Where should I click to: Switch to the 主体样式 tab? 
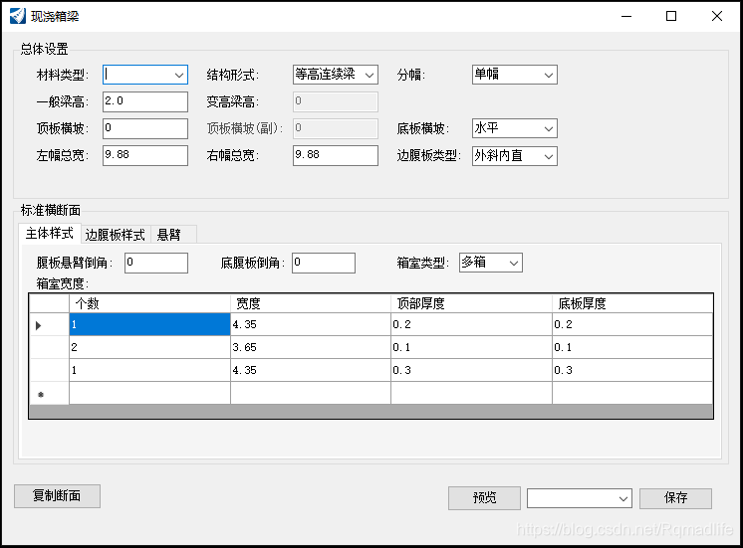pyautogui.click(x=50, y=234)
